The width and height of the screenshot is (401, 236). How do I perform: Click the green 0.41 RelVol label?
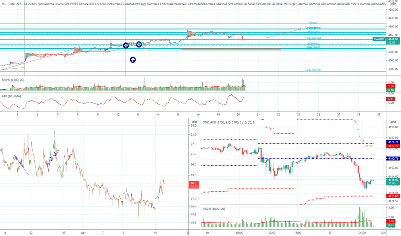(x=391, y=225)
